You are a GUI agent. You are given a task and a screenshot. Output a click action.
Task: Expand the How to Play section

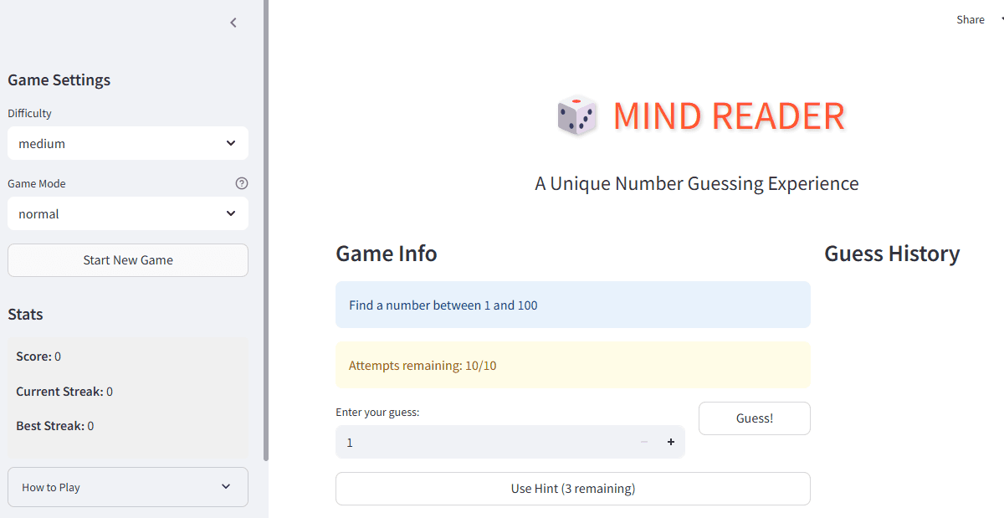(x=127, y=486)
